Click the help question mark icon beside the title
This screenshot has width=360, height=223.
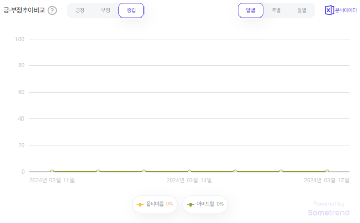click(x=52, y=11)
